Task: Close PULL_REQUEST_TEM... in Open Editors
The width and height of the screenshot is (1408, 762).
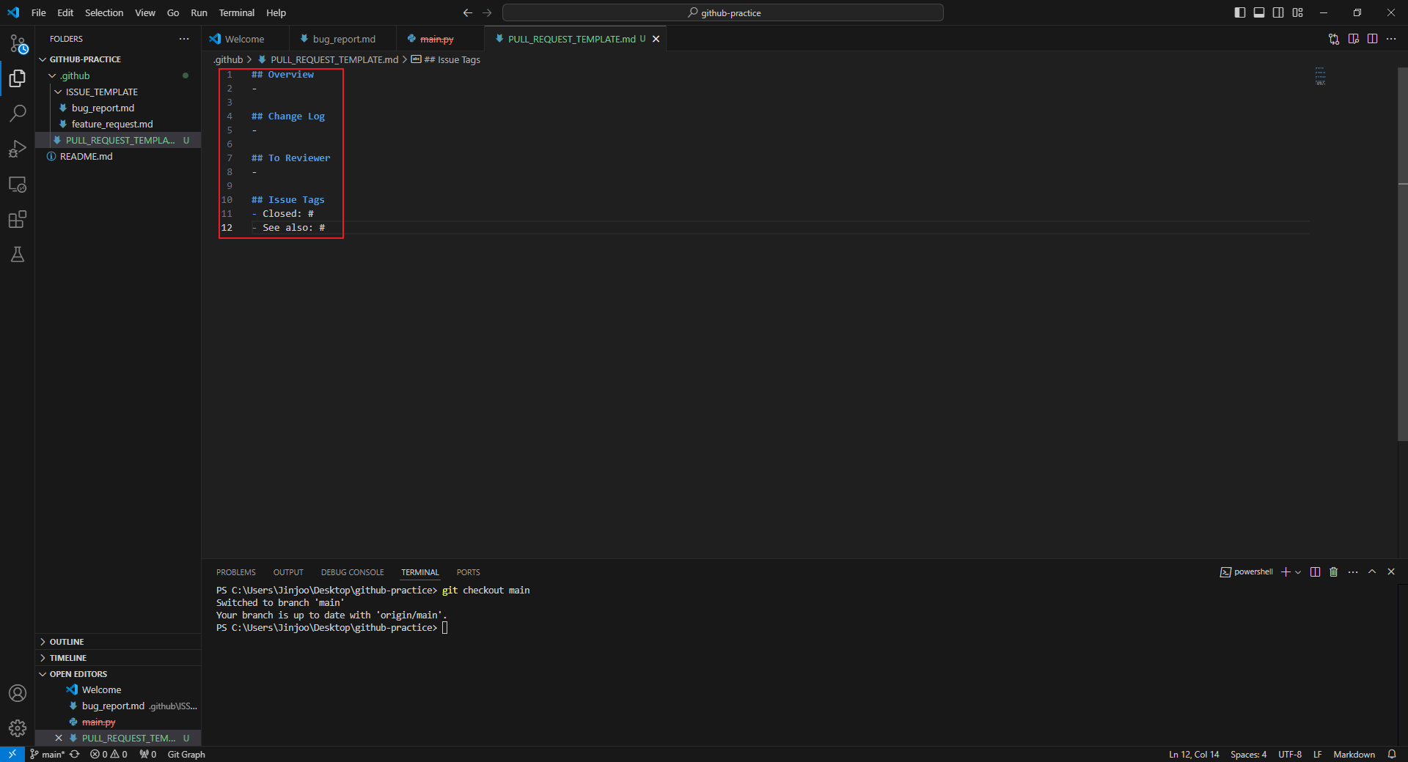Action: 59,738
